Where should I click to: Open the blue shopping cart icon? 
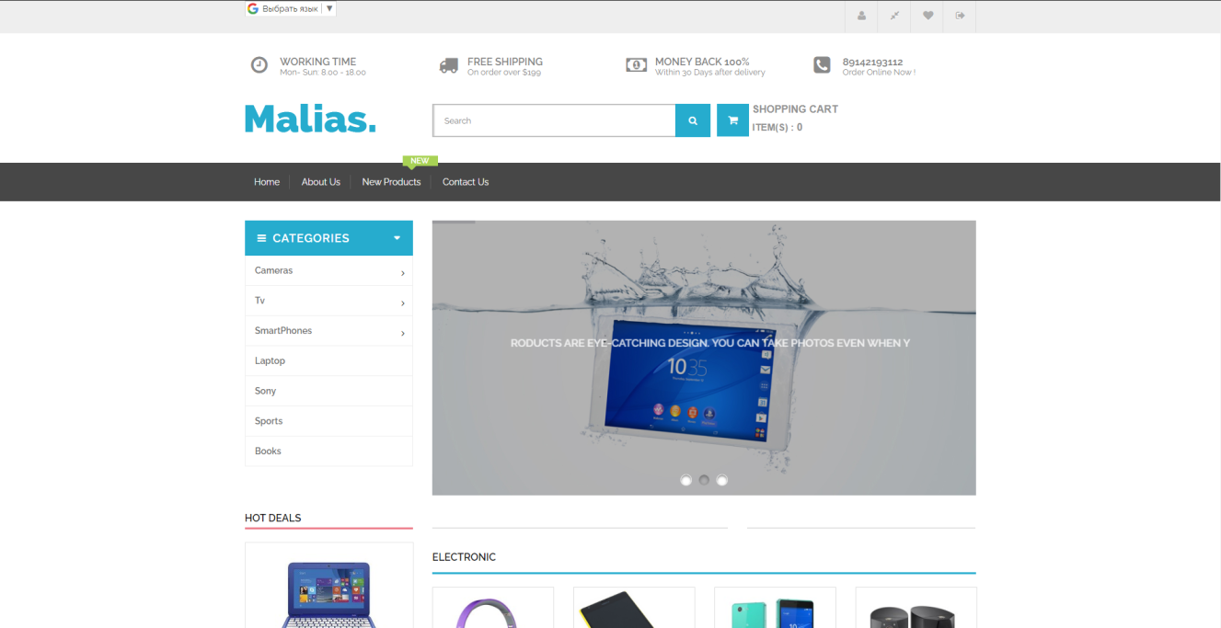click(732, 120)
